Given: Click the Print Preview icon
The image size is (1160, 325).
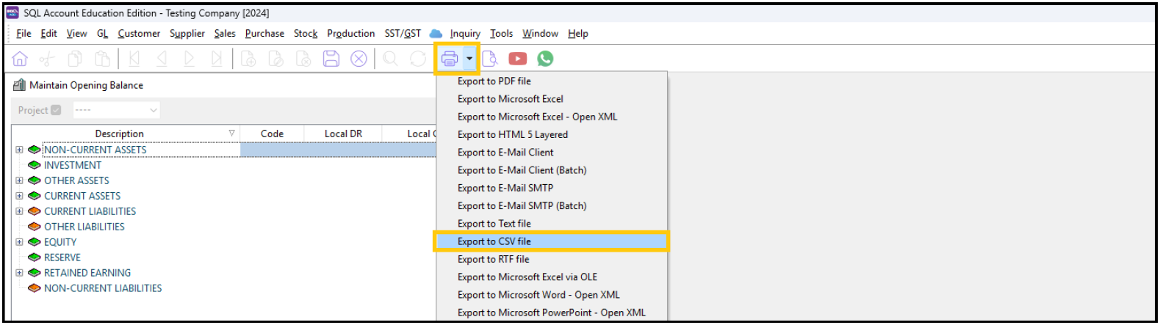Looking at the screenshot, I should pos(490,59).
